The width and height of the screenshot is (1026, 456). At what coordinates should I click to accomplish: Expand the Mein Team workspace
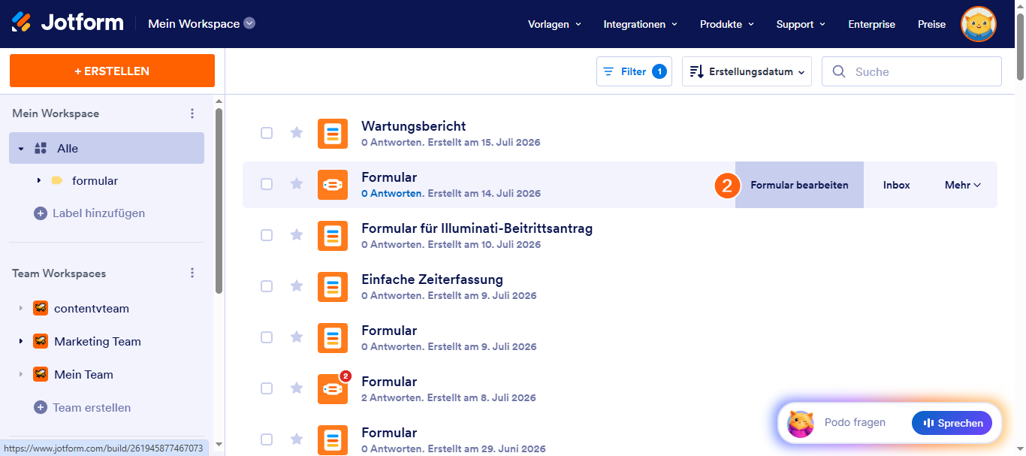[x=21, y=375]
